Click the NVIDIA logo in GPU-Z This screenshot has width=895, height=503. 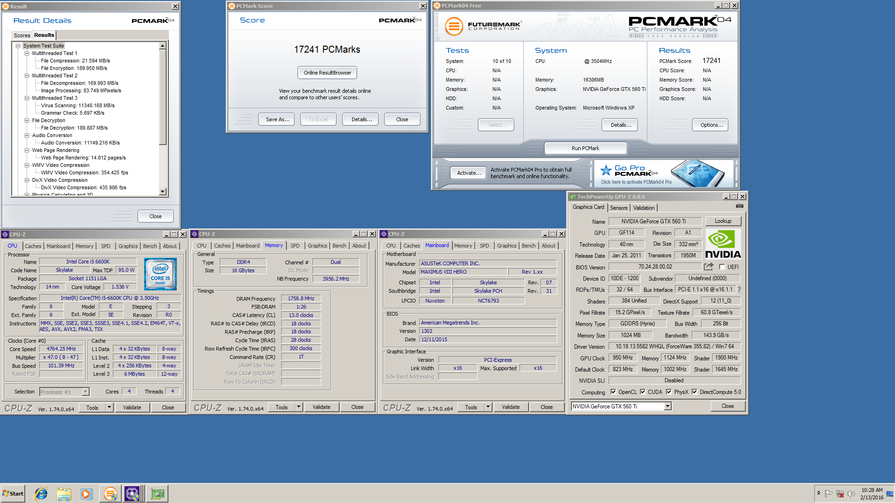pyautogui.click(x=723, y=244)
